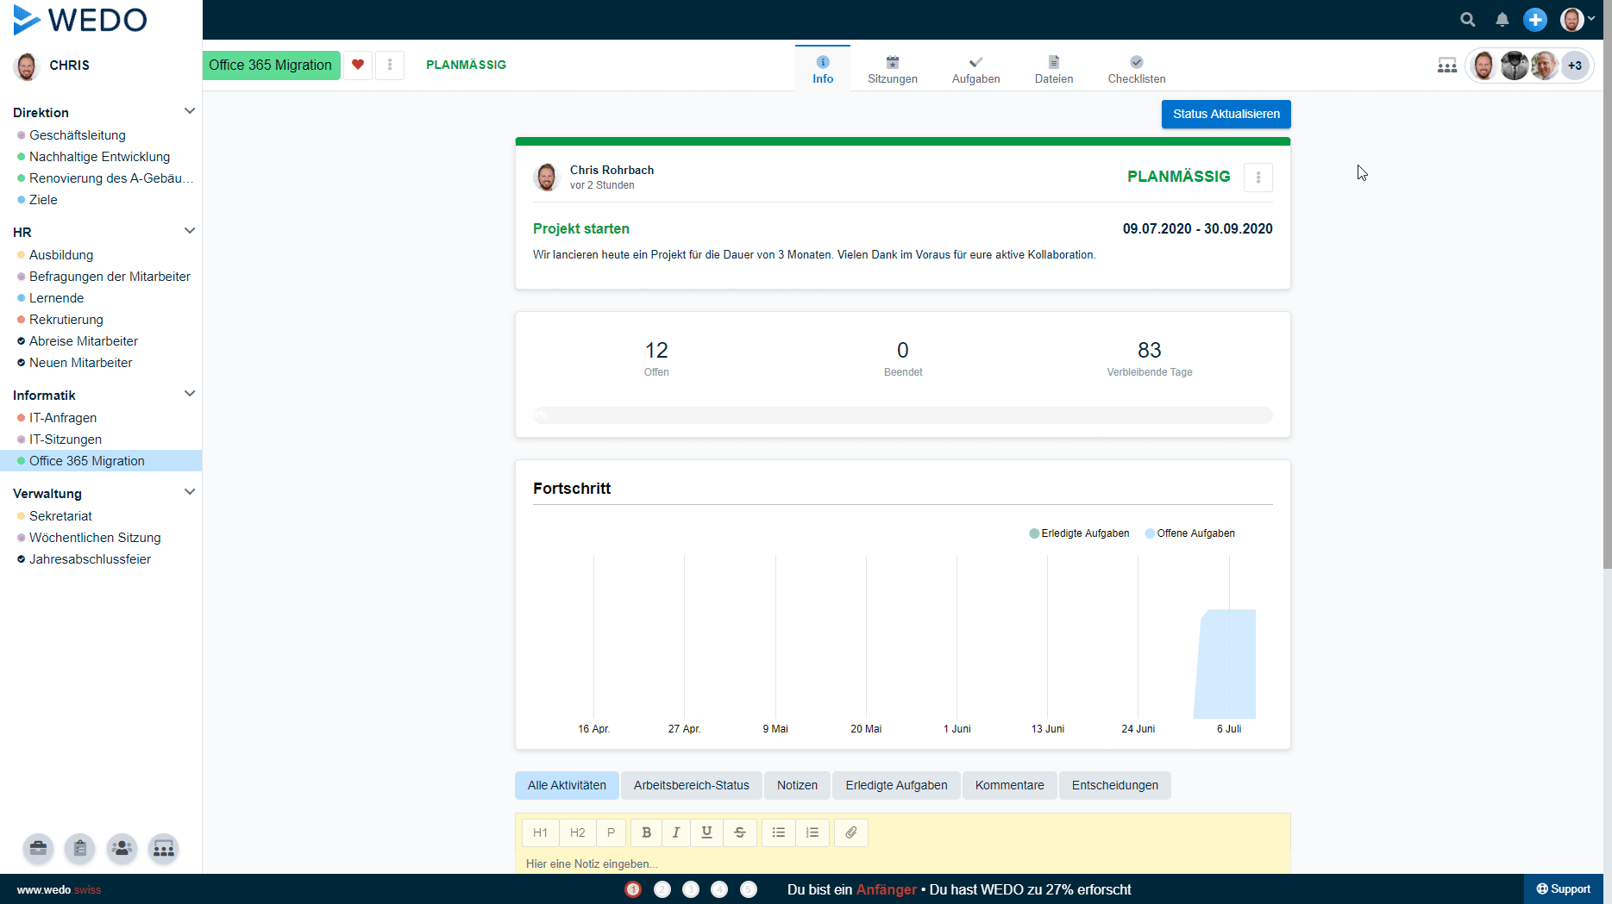This screenshot has width=1612, height=904.
Task: Select the Notizen filter
Action: [797, 785]
